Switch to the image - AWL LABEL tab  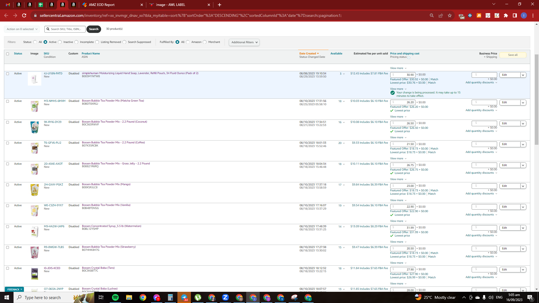pos(180,5)
